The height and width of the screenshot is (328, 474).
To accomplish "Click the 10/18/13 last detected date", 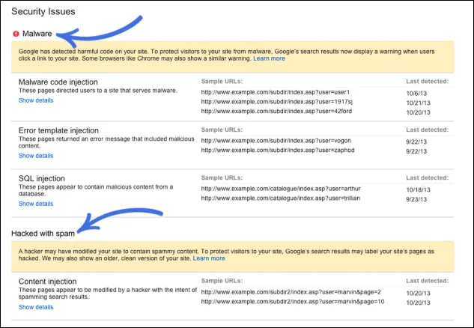I will pos(418,190).
